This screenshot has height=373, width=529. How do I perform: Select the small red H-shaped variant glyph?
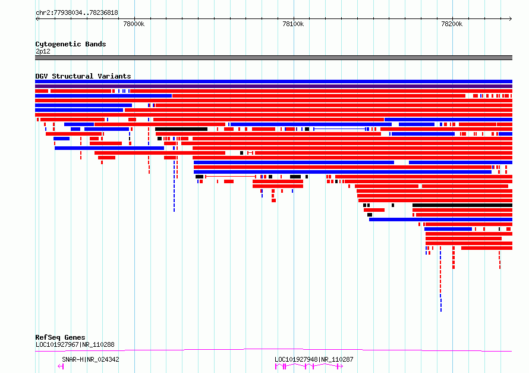point(250,153)
